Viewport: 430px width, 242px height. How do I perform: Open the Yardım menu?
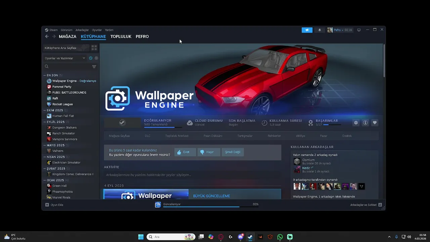(109, 30)
